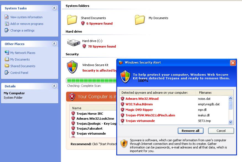This screenshot has width=242, height=162.
Task: Click the View system information icon
Action: [x=6, y=17]
